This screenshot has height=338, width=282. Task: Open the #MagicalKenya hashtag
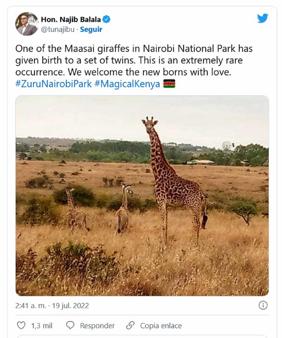click(x=127, y=83)
